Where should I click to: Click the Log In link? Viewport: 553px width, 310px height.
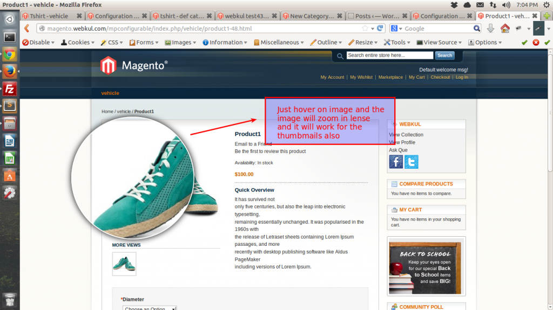click(462, 77)
